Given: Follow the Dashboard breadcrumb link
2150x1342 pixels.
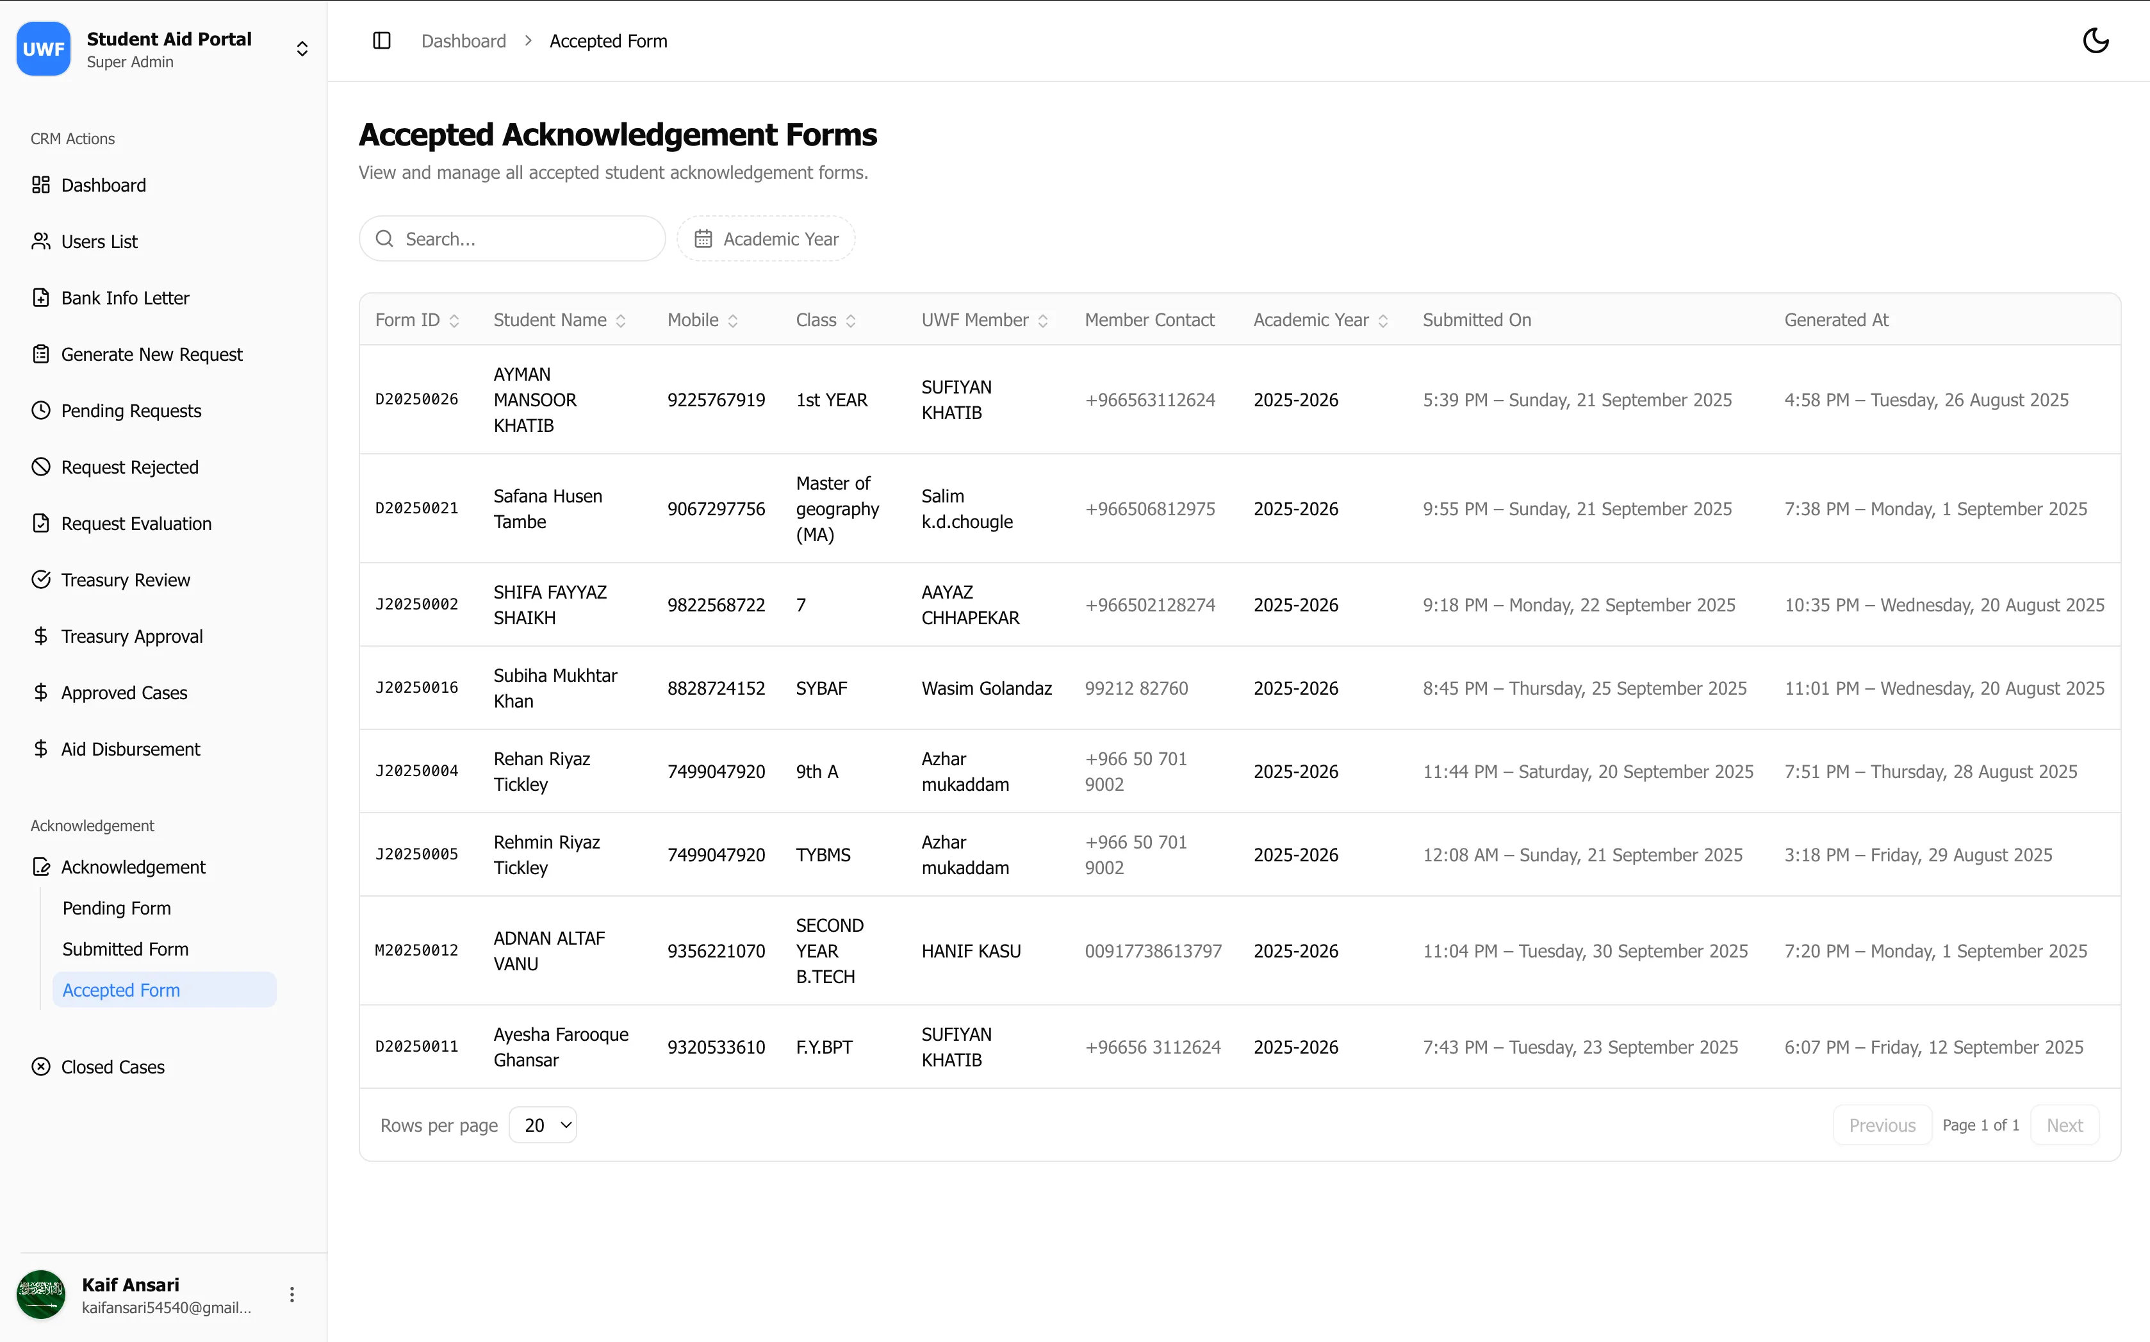Looking at the screenshot, I should (x=464, y=41).
